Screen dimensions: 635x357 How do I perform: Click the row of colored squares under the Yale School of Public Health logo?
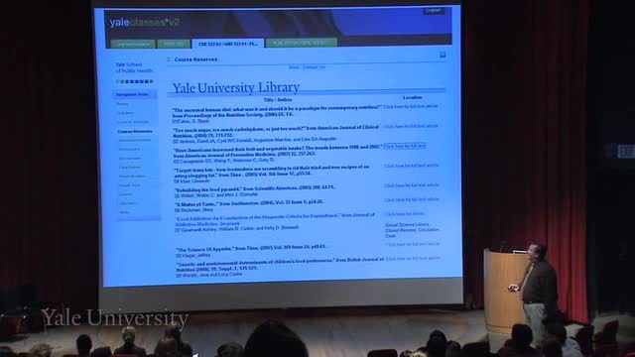(x=135, y=81)
